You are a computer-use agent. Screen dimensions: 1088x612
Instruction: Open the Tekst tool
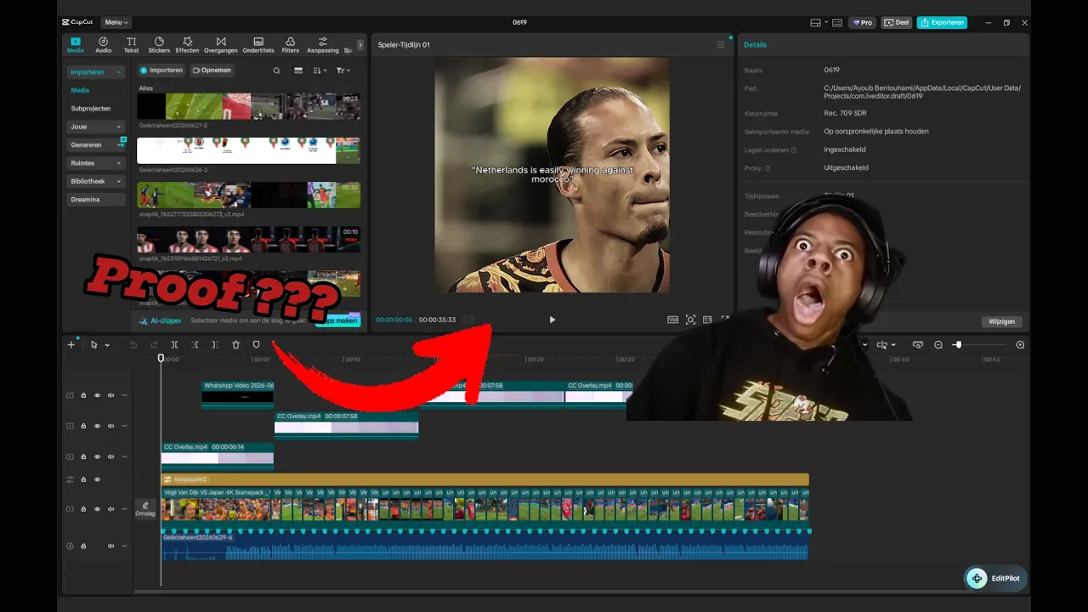click(131, 45)
